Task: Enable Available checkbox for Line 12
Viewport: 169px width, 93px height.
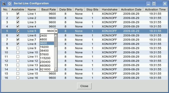Action: coord(18,61)
